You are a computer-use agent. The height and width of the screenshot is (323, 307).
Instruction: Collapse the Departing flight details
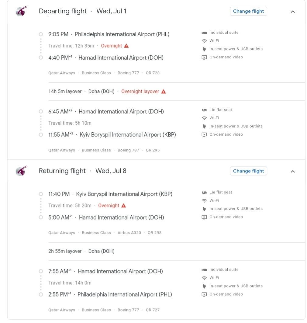tap(293, 12)
